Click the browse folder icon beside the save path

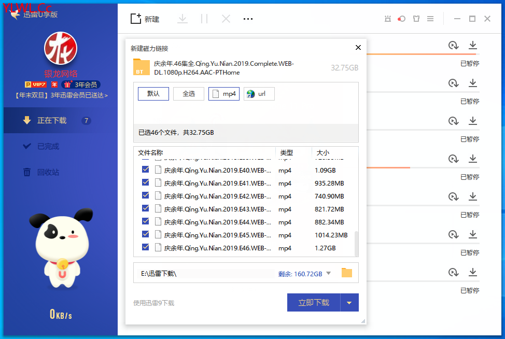[x=347, y=273]
